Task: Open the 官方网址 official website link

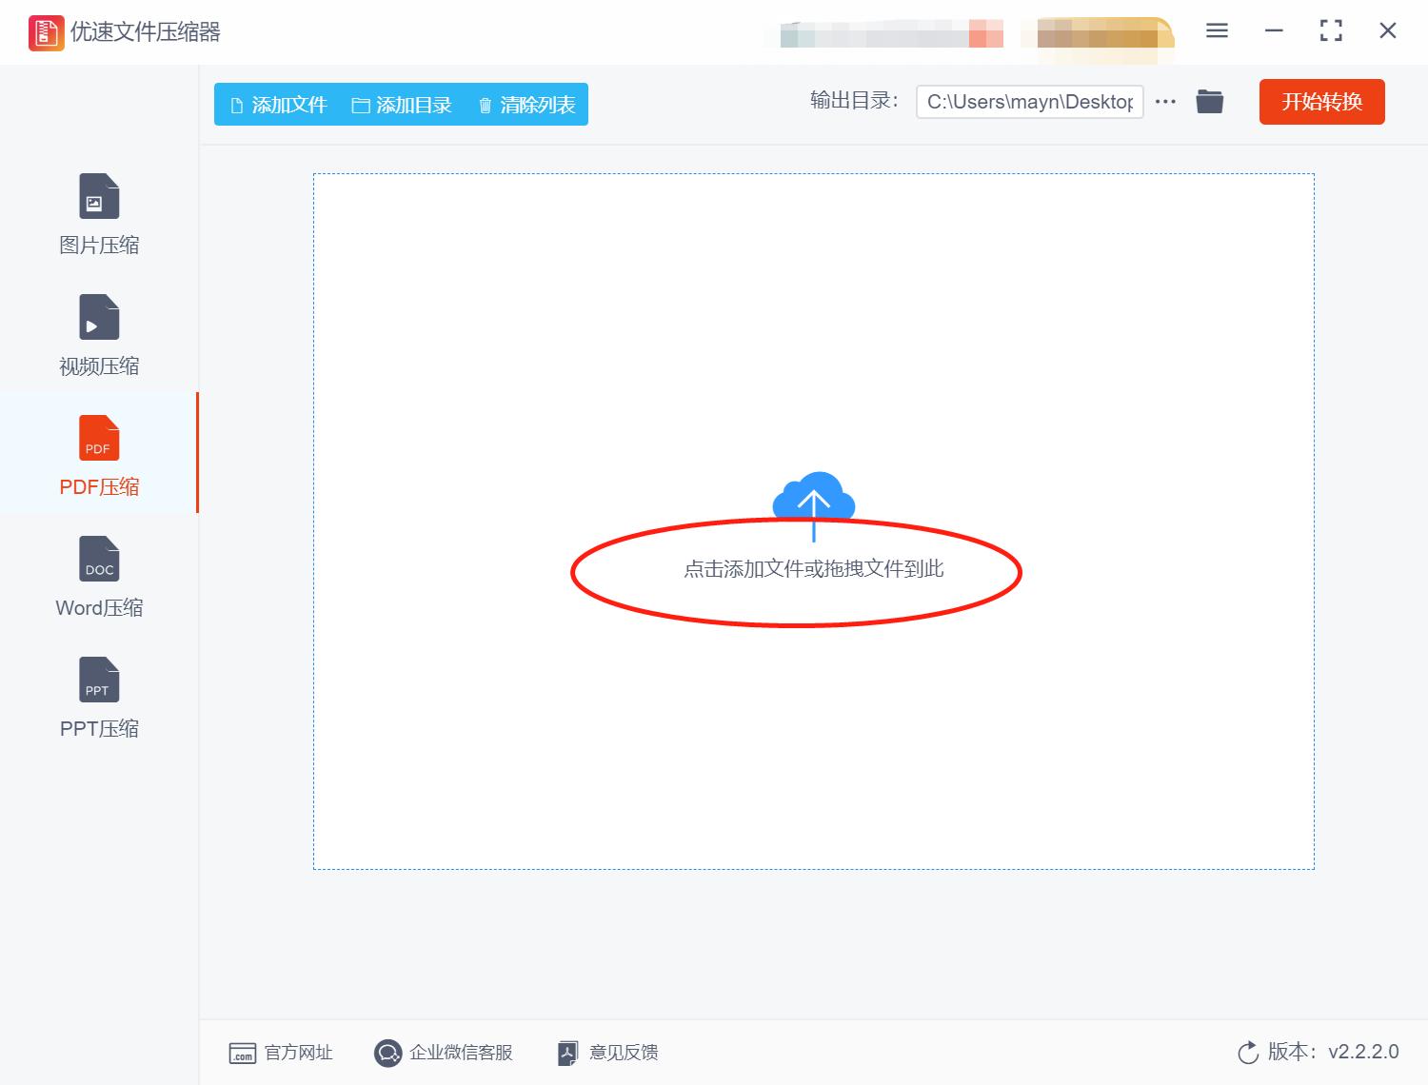Action: coord(282,1053)
